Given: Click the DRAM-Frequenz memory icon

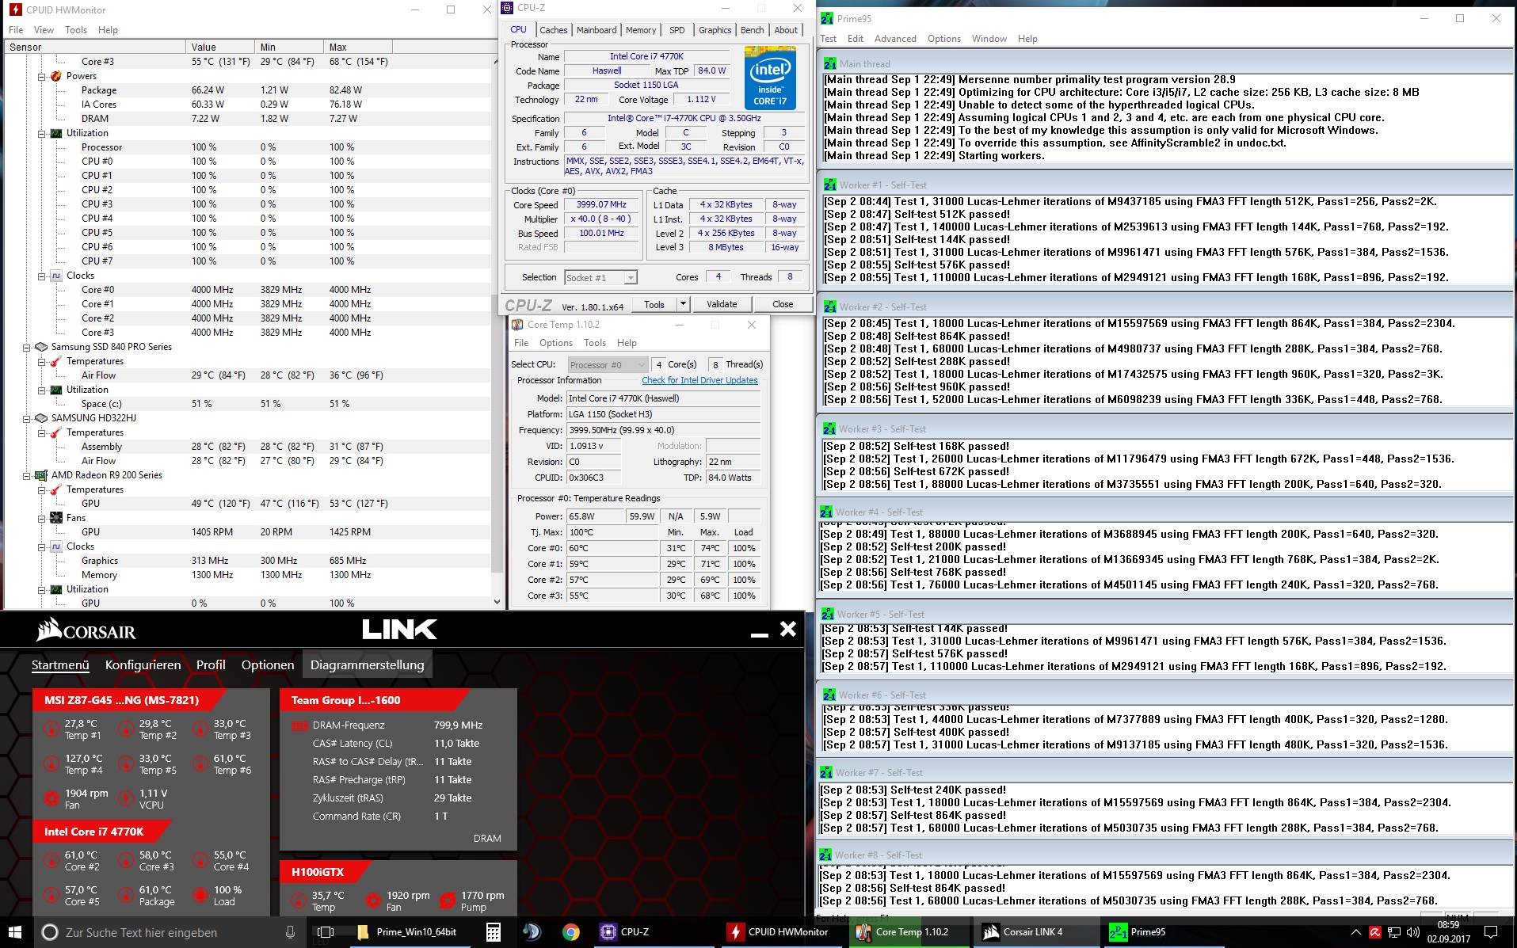Looking at the screenshot, I should pyautogui.click(x=300, y=725).
